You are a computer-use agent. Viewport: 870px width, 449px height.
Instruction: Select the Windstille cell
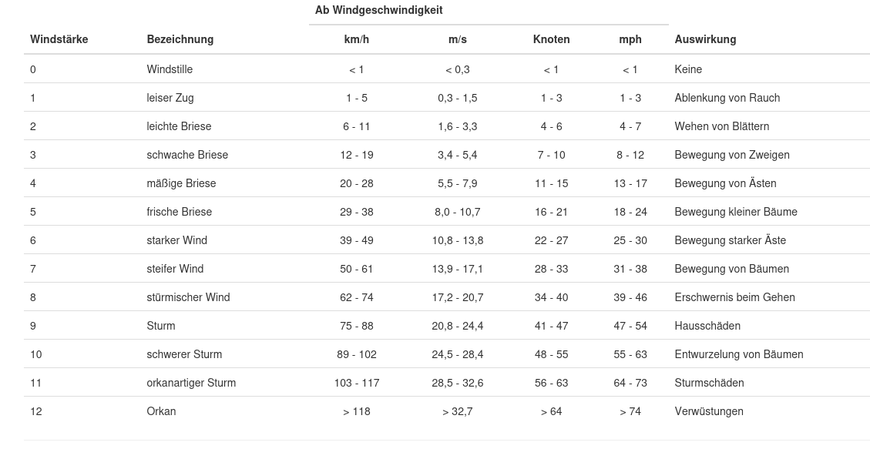click(x=170, y=69)
